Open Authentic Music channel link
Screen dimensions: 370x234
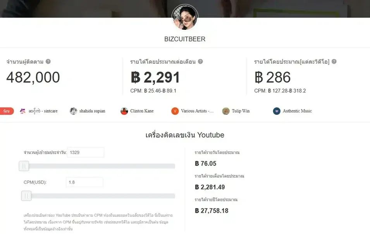(297, 111)
